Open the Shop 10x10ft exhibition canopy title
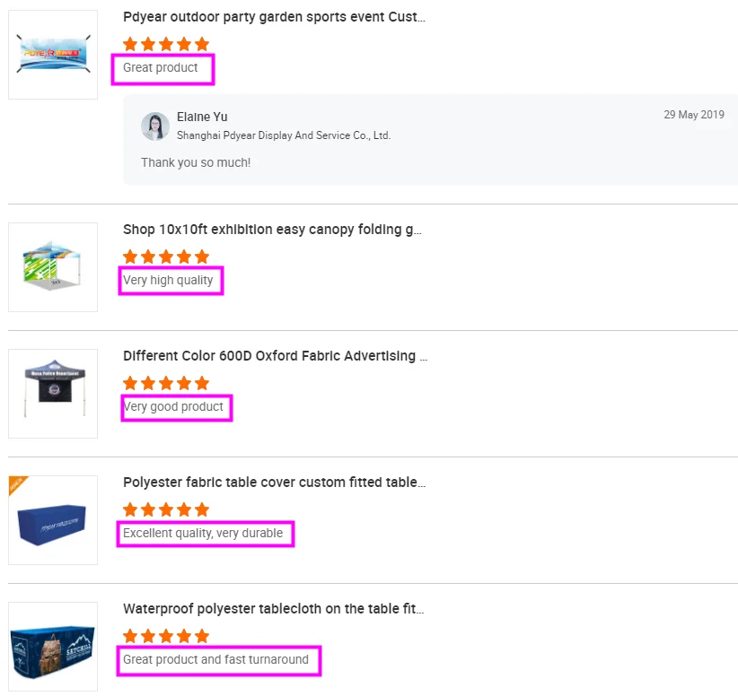This screenshot has width=738, height=696. [x=272, y=230]
